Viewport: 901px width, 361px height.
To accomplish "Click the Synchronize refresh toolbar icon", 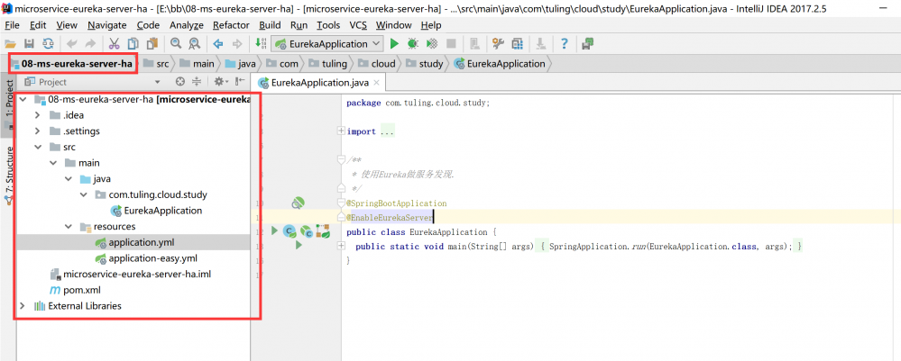I will coord(49,43).
